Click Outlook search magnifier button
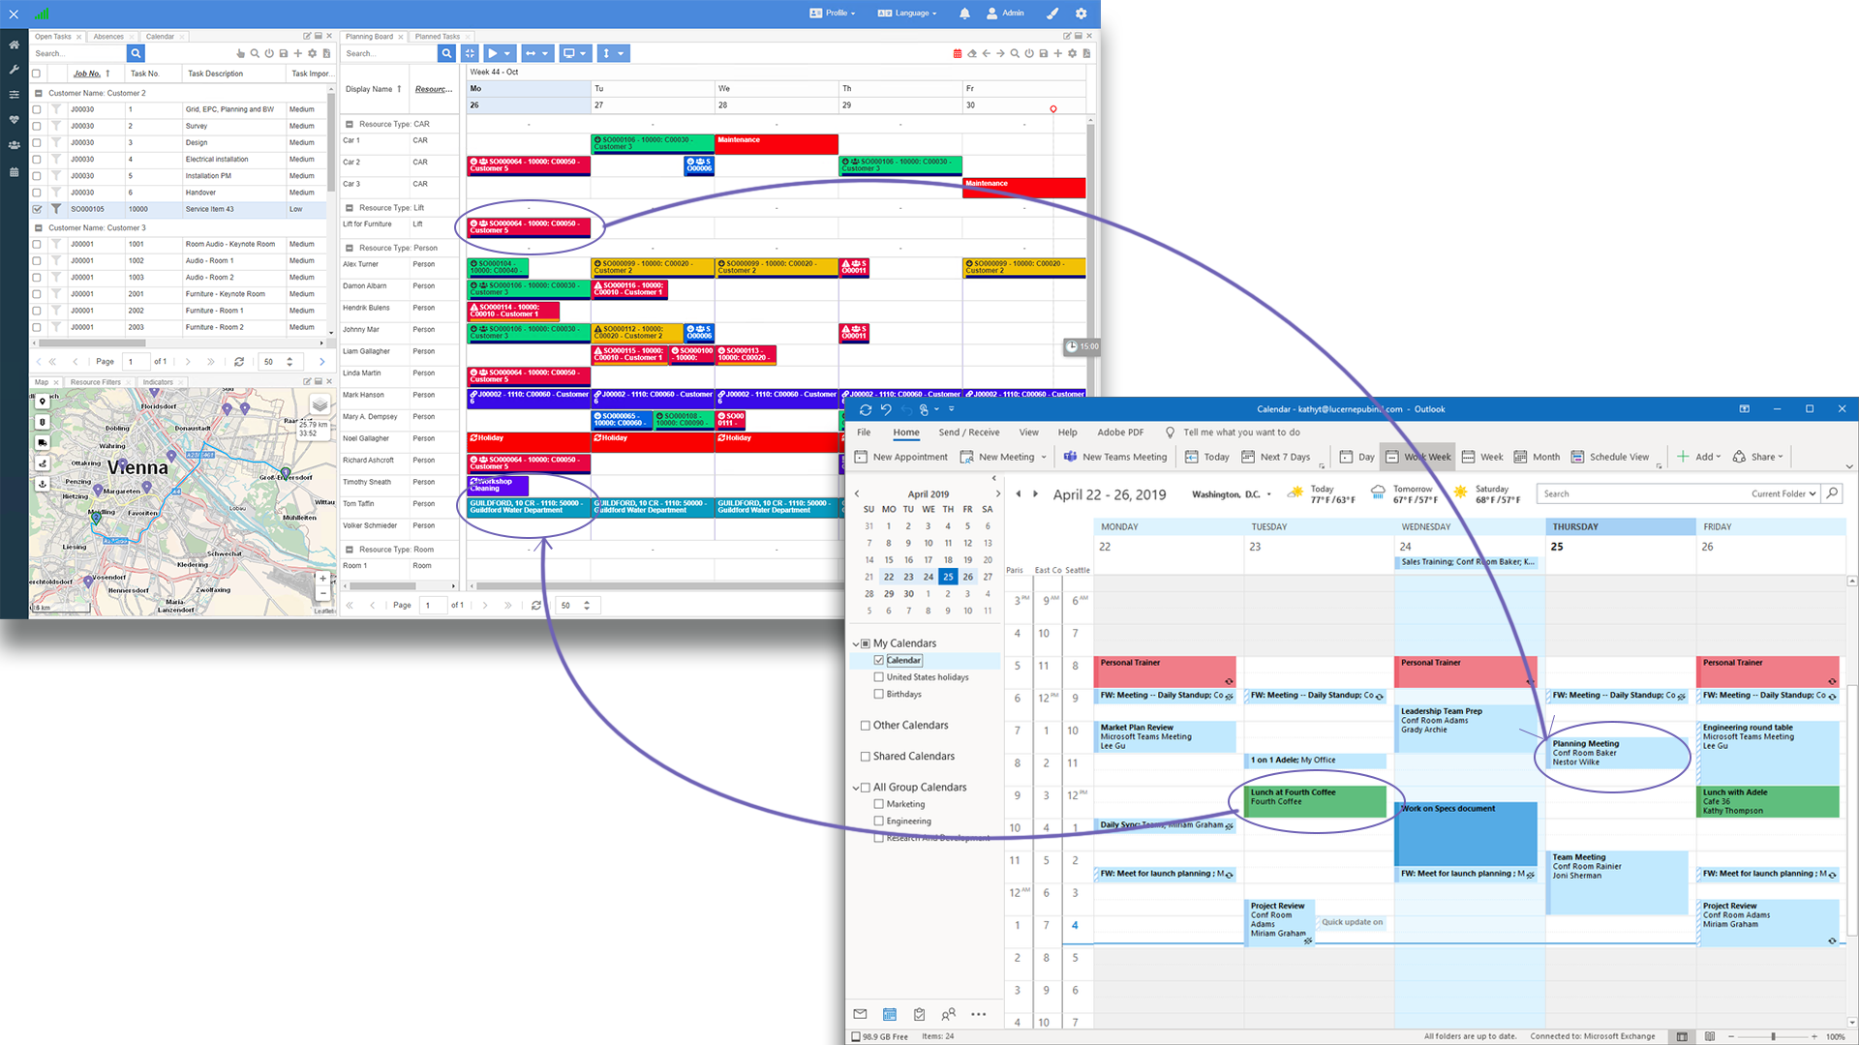Screen dimensions: 1859x1045 point(1831,493)
